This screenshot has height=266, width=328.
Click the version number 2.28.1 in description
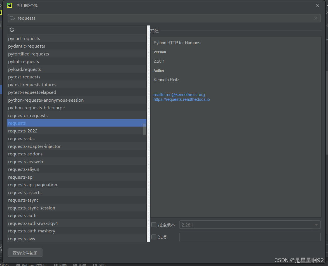pos(159,61)
